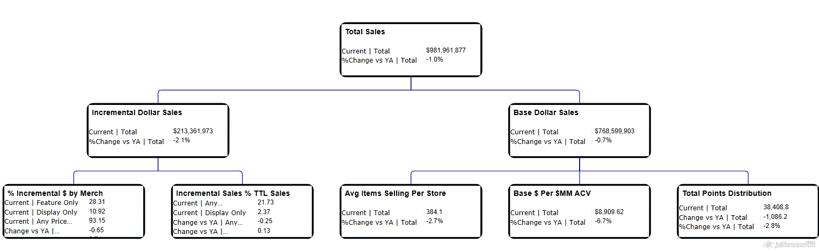Viewport: 819px width, 251px height.
Task: Click the 38,408.8 points distribution value
Action: [x=776, y=207]
